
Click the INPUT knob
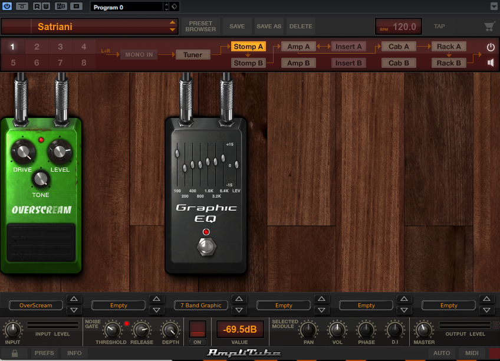coord(12,330)
